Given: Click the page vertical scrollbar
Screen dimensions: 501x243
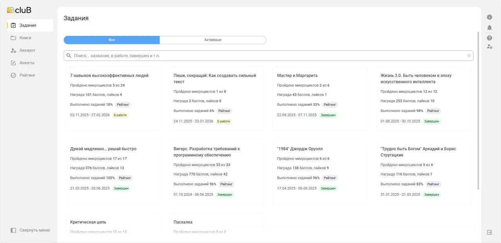Looking at the screenshot, I should [478, 111].
